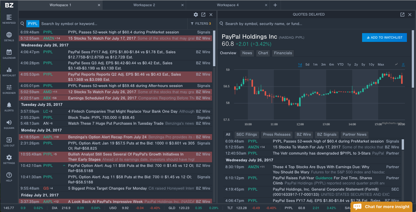Select the 1m chart range

point(315,65)
